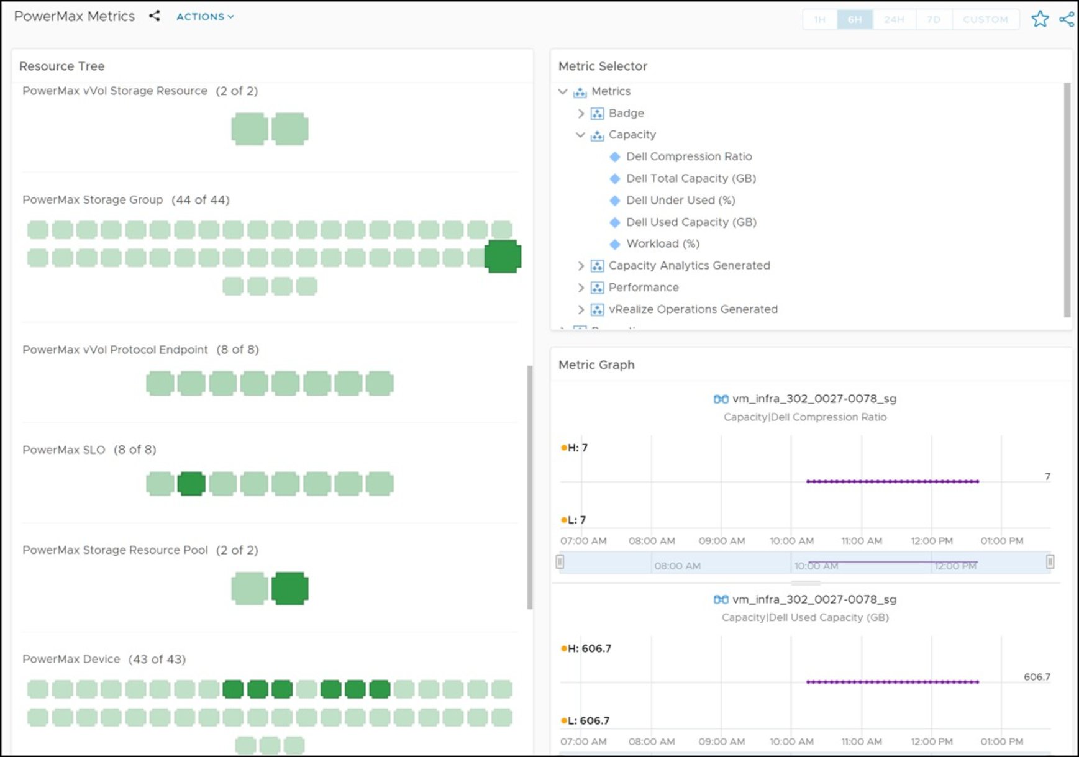
Task: Click the top-right share dashboard icon
Action: pos(1067,19)
